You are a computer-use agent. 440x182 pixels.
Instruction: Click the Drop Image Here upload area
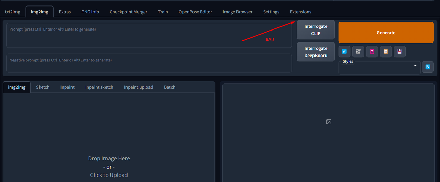109,137
